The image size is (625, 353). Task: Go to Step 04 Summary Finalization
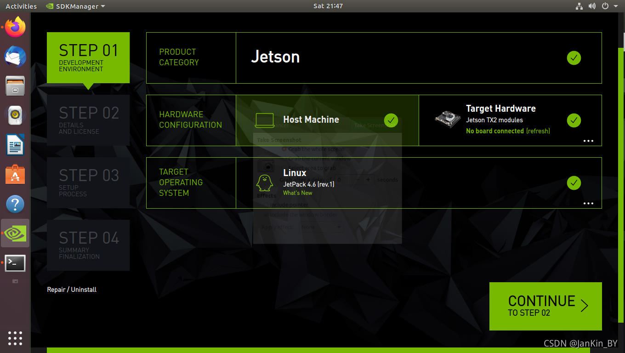pos(88,245)
